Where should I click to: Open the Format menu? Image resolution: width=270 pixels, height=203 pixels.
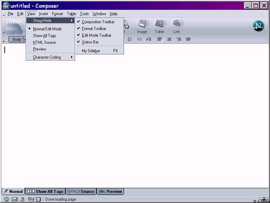click(x=57, y=14)
